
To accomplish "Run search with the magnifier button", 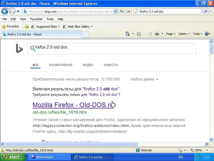I will (x=206, y=11).
